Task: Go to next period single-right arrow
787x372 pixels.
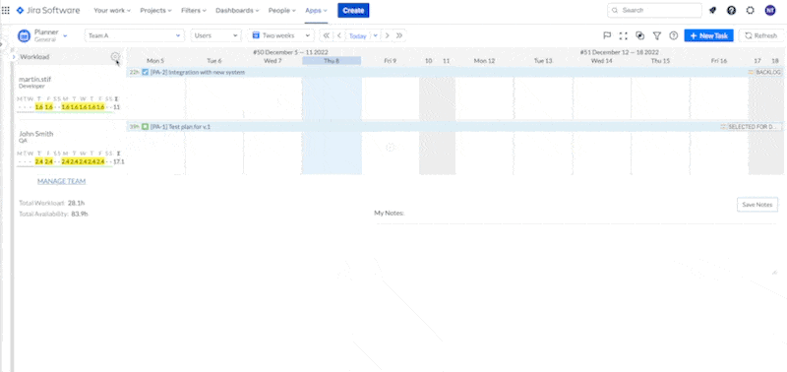Action: [x=388, y=35]
